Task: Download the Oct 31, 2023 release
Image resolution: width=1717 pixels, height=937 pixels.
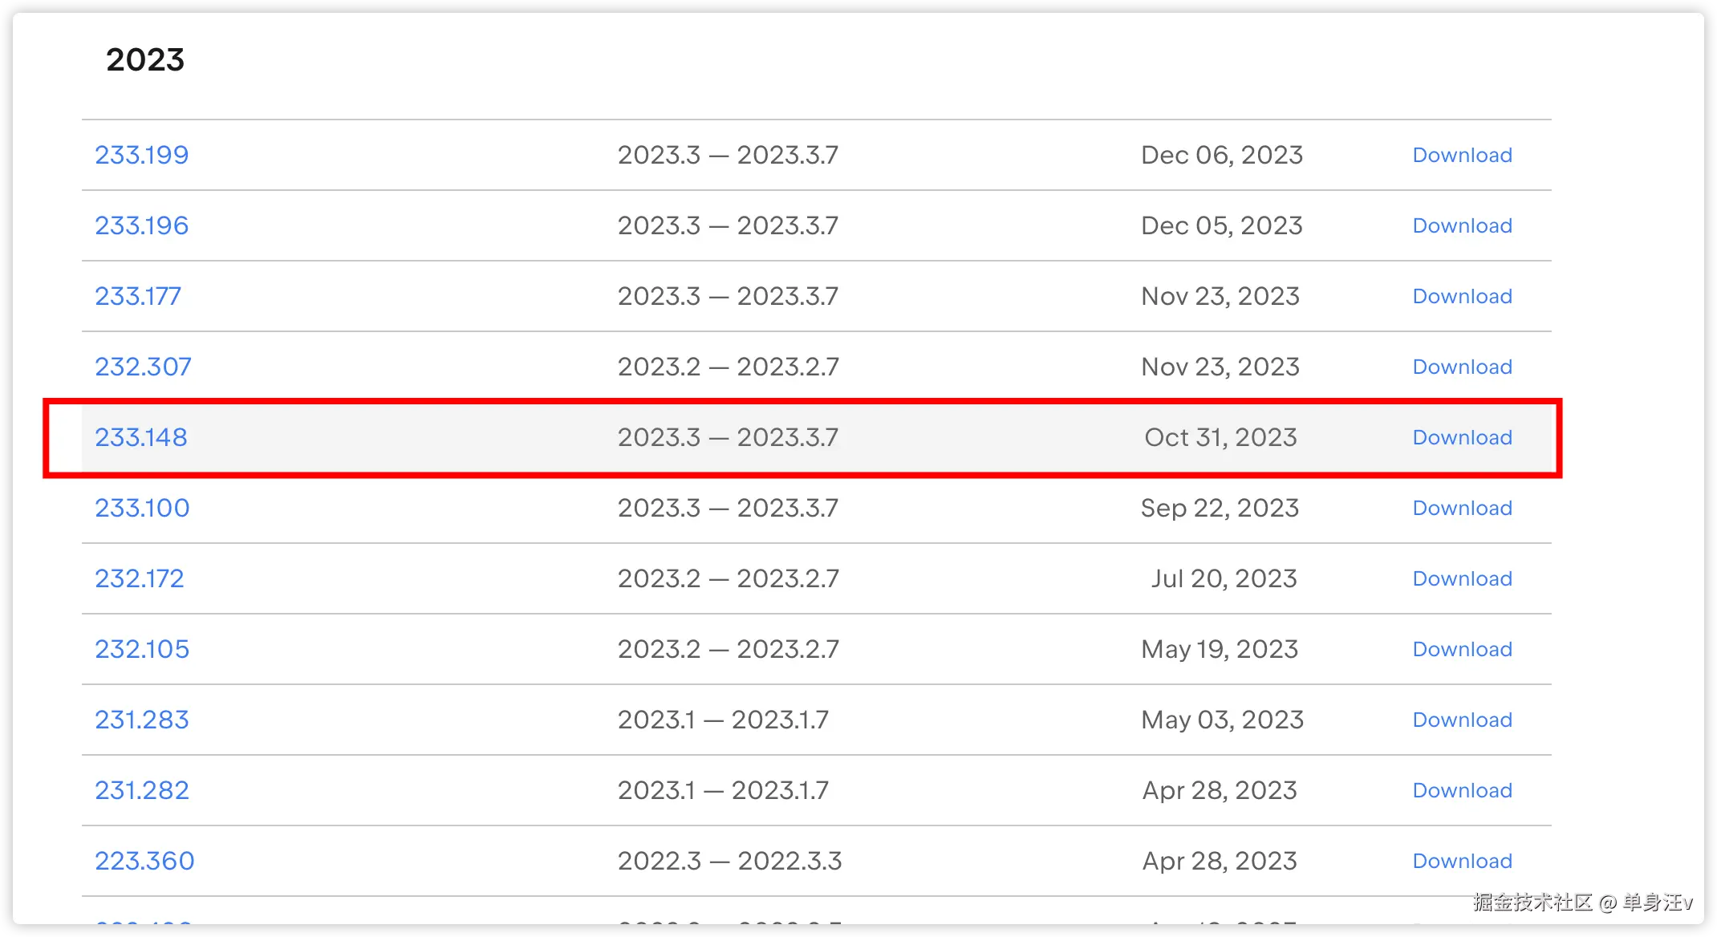Action: point(1461,437)
